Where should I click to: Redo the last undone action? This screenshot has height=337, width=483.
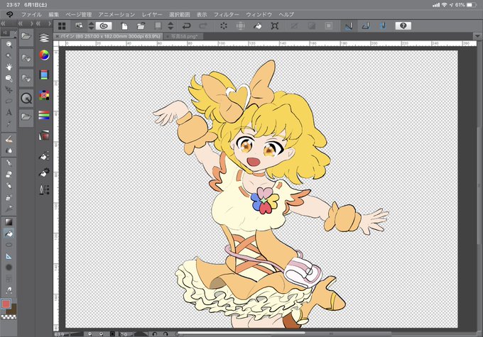pos(203,26)
